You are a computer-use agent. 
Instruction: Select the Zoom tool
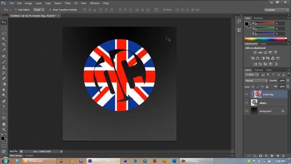(4, 129)
